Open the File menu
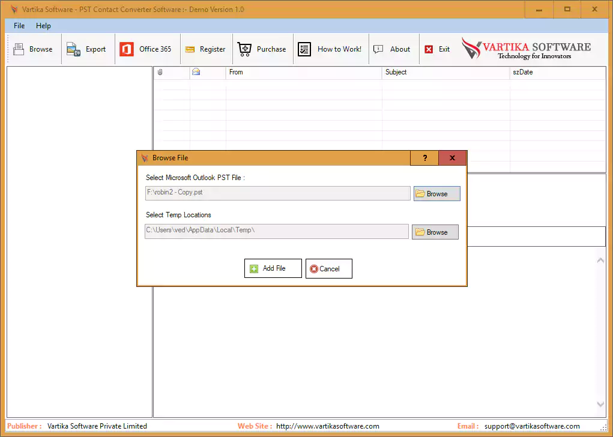The width and height of the screenshot is (613, 437). tap(19, 26)
